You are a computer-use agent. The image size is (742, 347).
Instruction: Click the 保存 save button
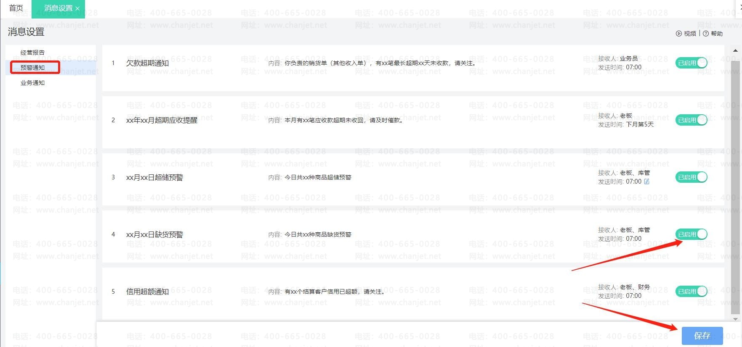(x=702, y=336)
